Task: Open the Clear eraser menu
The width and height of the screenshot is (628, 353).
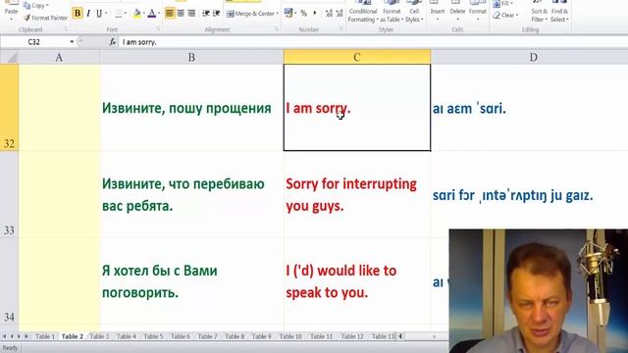Action: (x=505, y=16)
